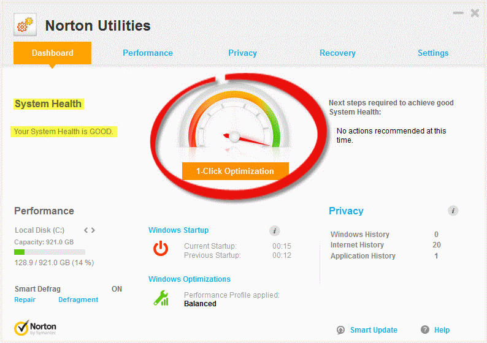Select the Settings tab
Viewport: 487px width, 343px height.
433,53
